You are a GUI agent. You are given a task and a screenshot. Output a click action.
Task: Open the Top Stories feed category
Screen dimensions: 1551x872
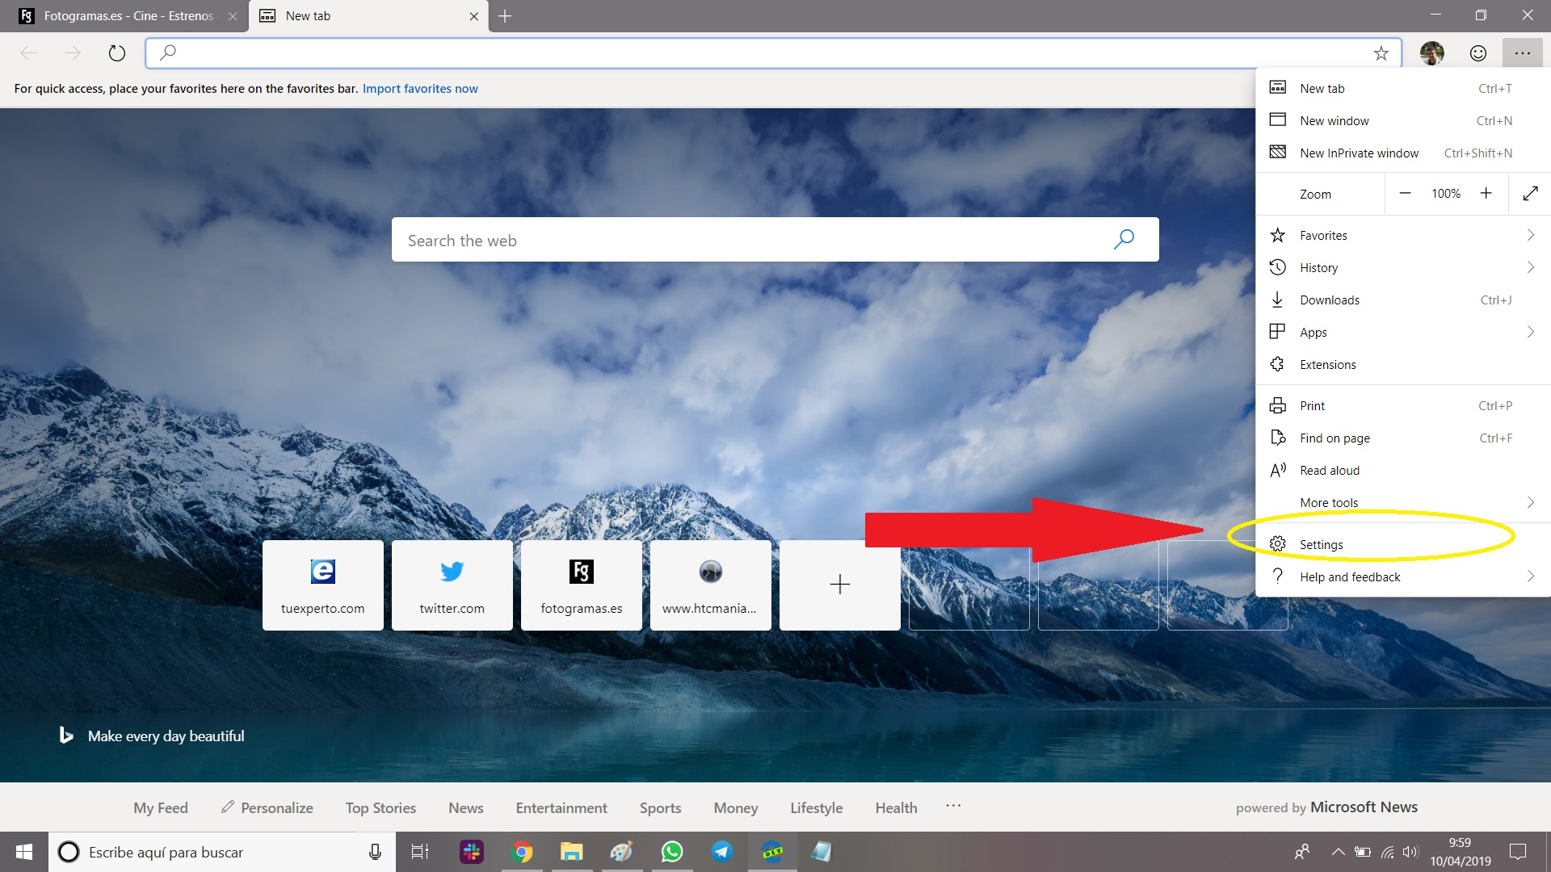pos(380,808)
